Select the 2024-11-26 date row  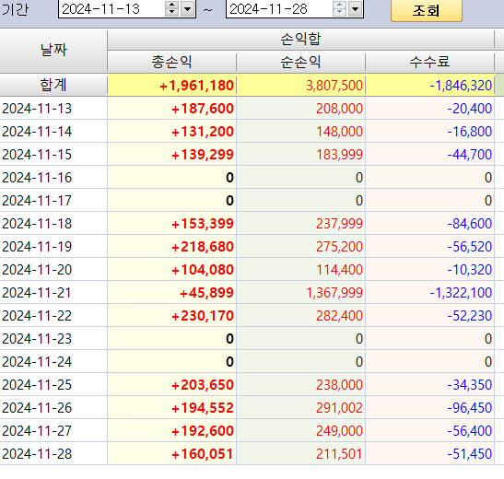[53, 408]
